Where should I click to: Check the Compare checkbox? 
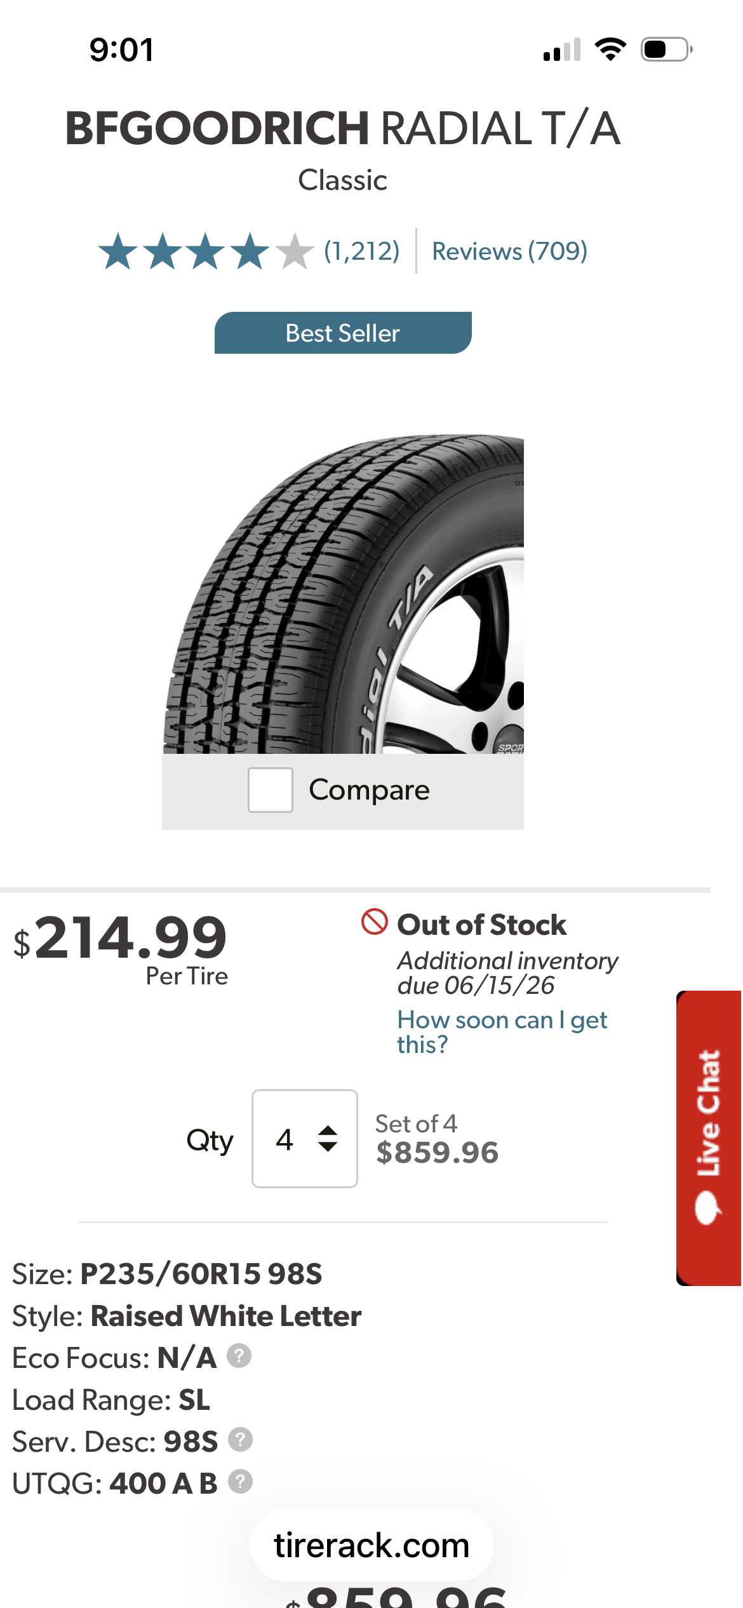coord(271,790)
